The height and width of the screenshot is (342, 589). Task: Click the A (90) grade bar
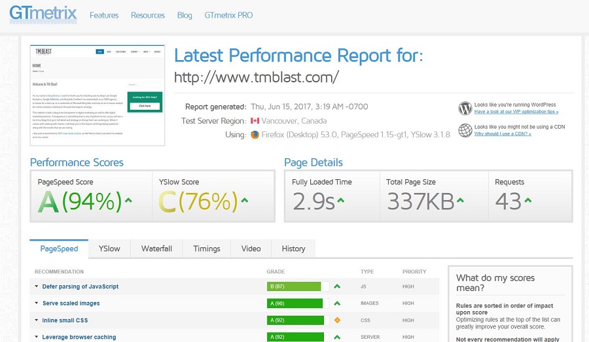pos(298,303)
